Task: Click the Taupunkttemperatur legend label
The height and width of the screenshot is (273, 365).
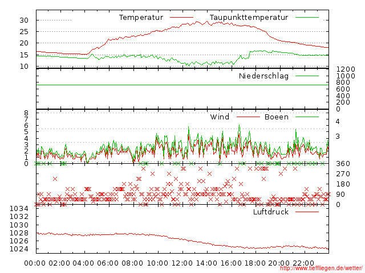Action: coord(249,18)
